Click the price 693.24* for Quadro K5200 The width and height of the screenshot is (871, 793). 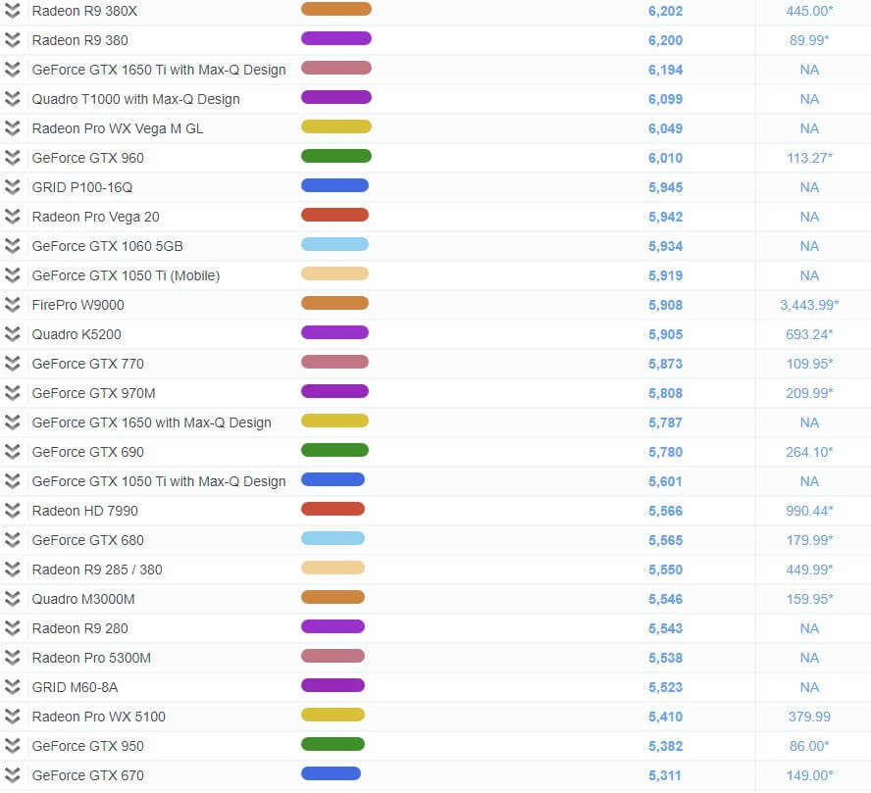click(x=809, y=334)
